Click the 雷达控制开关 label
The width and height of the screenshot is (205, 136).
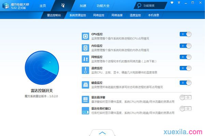tap(42, 91)
